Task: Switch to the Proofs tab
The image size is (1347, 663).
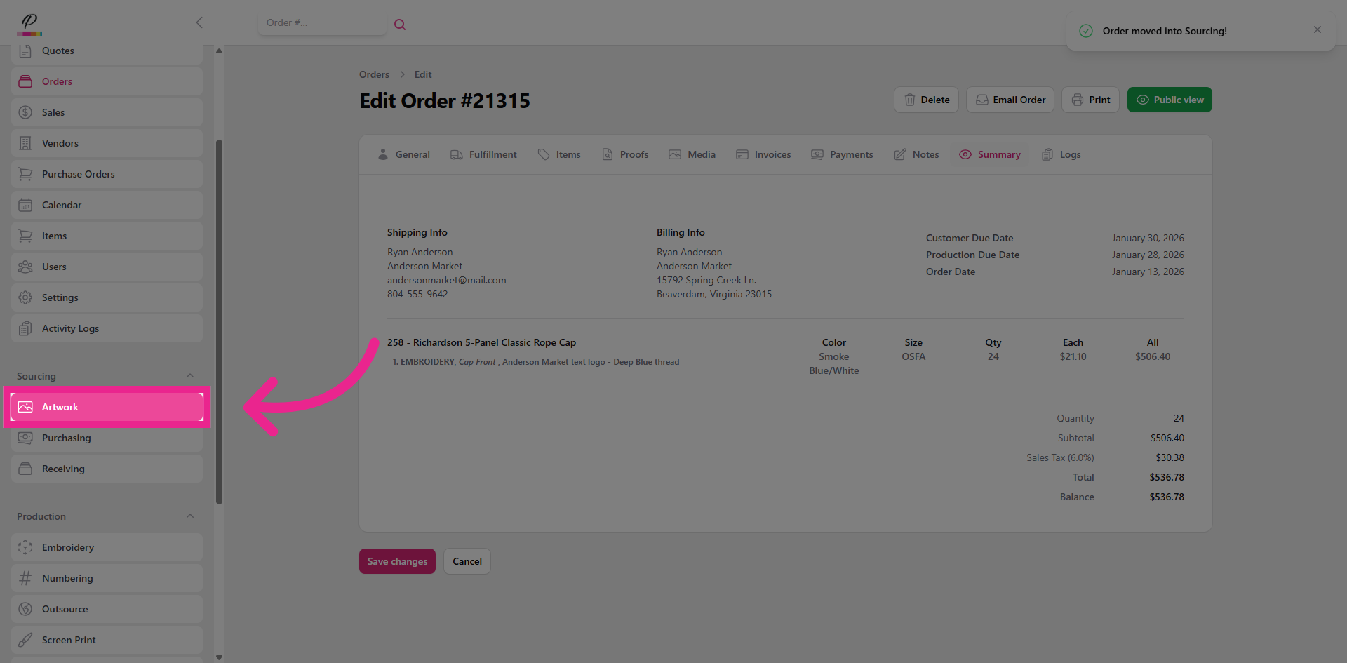Action: point(625,154)
